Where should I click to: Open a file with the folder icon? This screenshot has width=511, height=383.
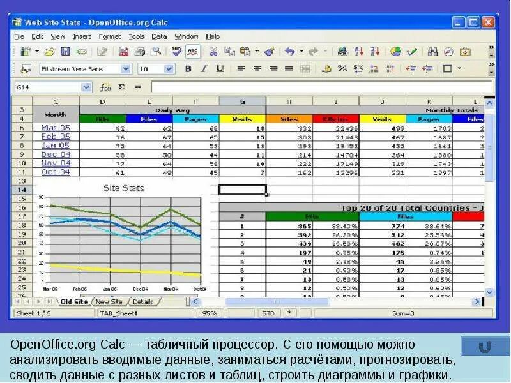tap(49, 52)
